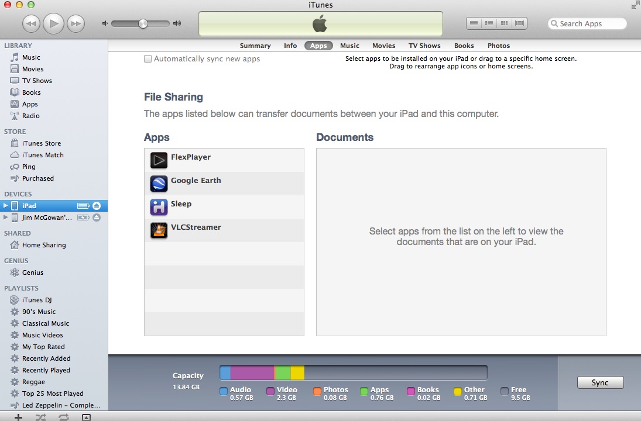Adjust the volume slider knob
Viewport: 641px width, 421px height.
click(143, 23)
